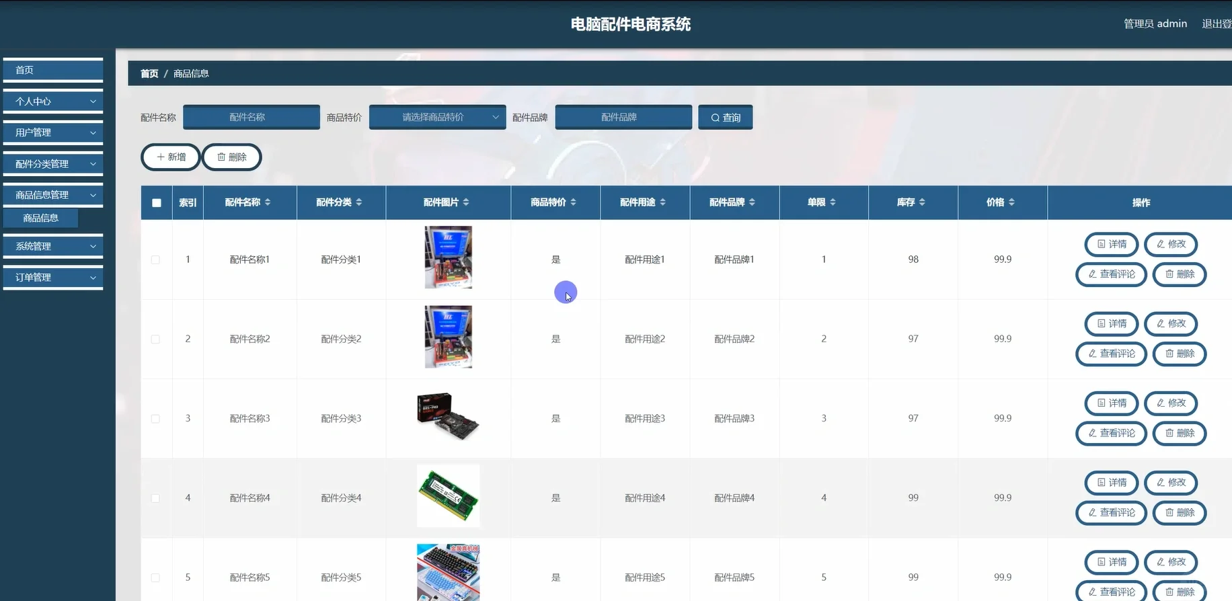1232x601 pixels.
Task: Sort the table by the 配件名称 column
Action: [268, 202]
